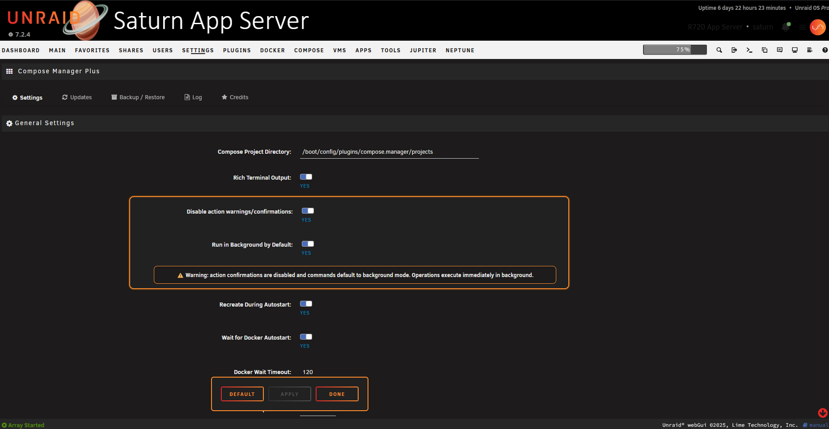
Task: Click the system info monitor icon
Action: (x=795, y=50)
